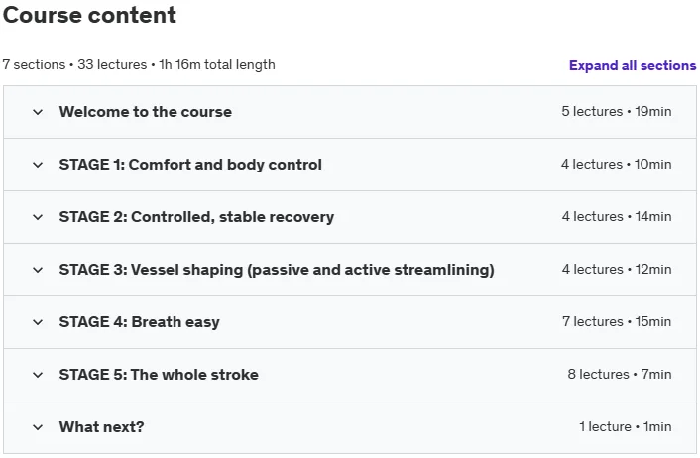The width and height of the screenshot is (700, 458).
Task: Expand the STAGE 5 chevron arrow
Action: pos(38,375)
